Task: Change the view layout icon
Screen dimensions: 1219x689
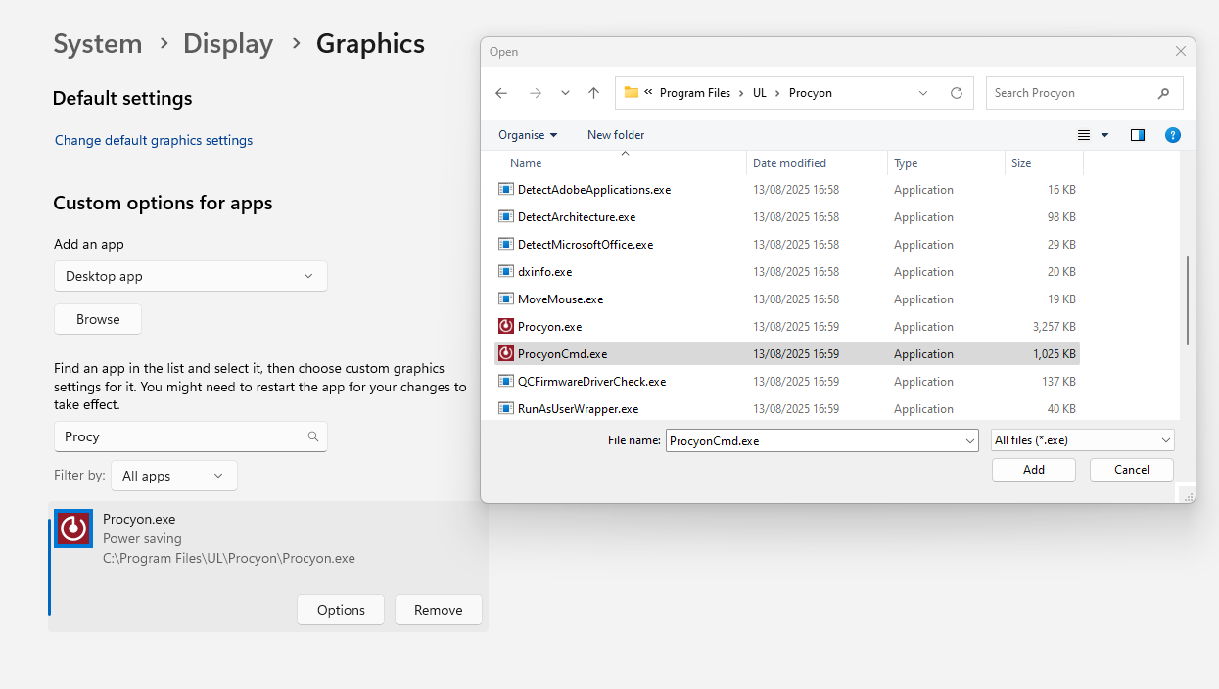Action: (1084, 135)
